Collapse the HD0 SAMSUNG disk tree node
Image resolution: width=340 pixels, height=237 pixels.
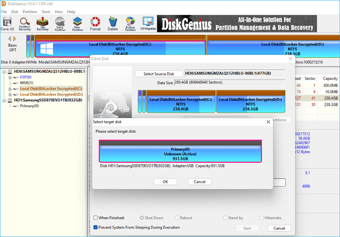pos(4,72)
